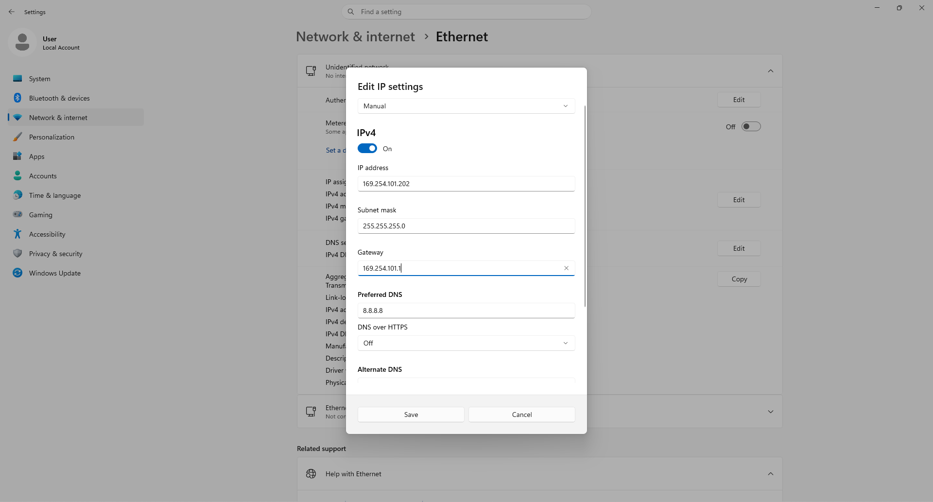Cancel the Edit IP settings dialog
933x502 pixels.
[x=522, y=415]
